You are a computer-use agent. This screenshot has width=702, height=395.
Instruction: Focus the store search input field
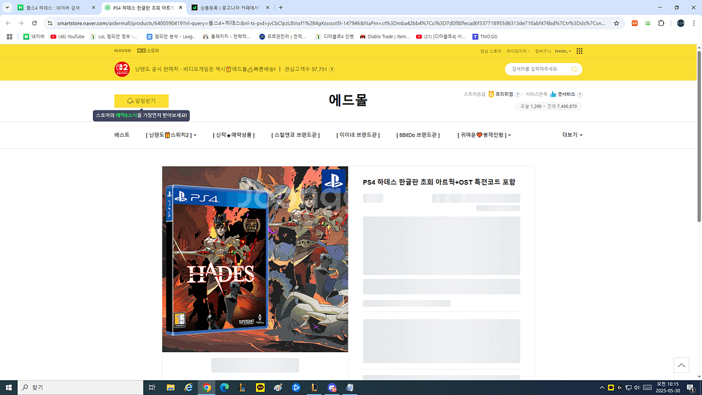(x=539, y=70)
